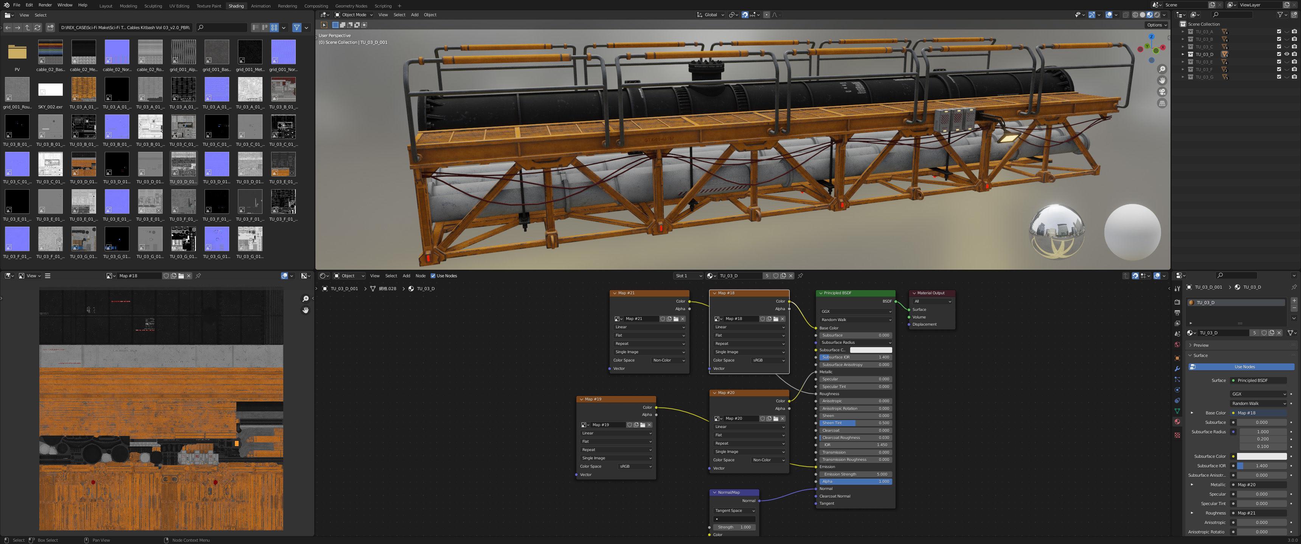The width and height of the screenshot is (1301, 544).
Task: Open Slot 1 material slot dropdown
Action: [689, 276]
